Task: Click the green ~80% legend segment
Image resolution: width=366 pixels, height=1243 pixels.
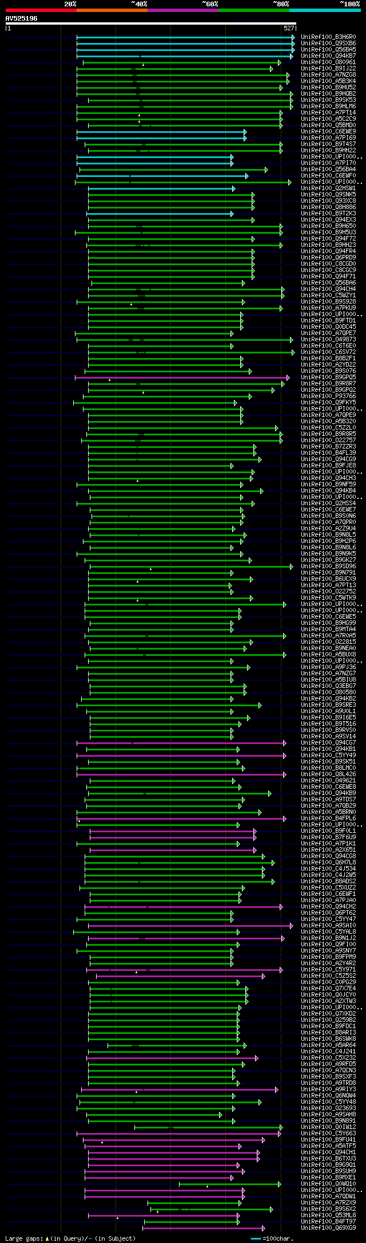Action: click(x=254, y=10)
